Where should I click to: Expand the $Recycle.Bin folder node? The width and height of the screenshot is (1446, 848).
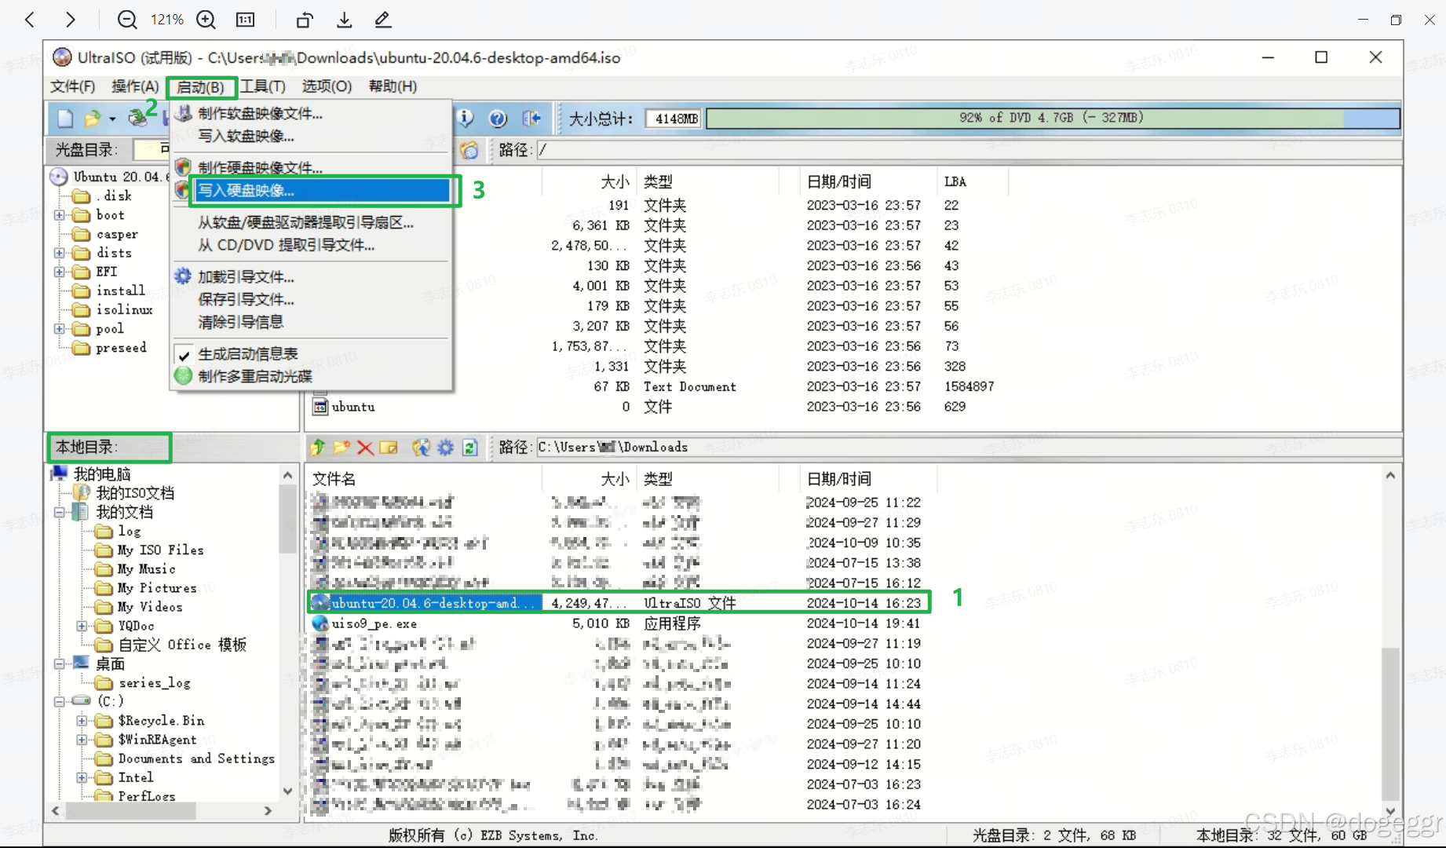(x=82, y=720)
